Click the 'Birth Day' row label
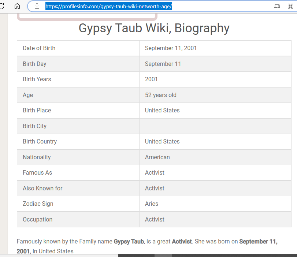 coord(34,64)
